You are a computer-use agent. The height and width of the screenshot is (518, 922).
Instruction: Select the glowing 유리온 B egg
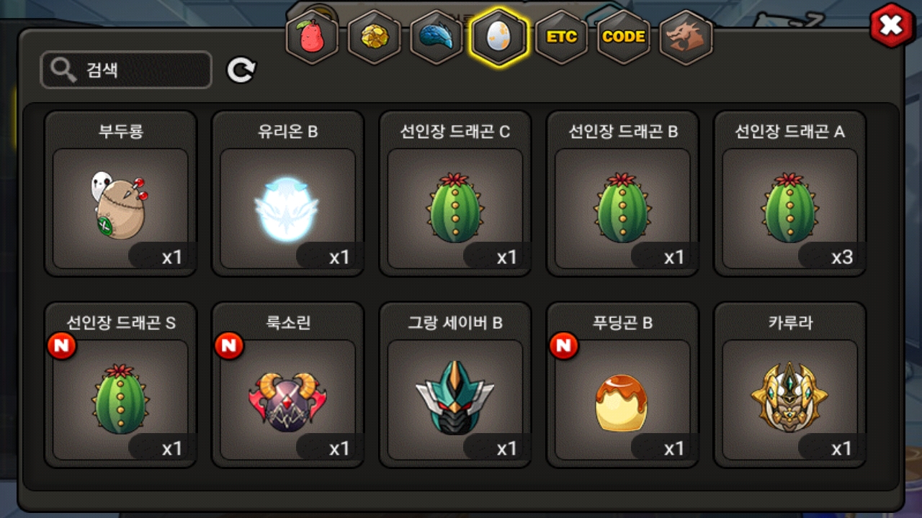pos(287,194)
